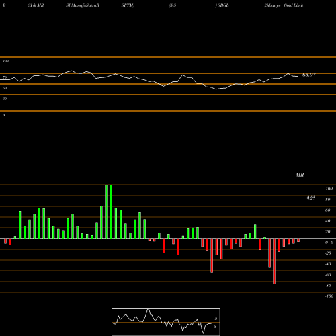Click the 'MR' title above histogram
The image size is (336, 336).
[x=300, y=175]
